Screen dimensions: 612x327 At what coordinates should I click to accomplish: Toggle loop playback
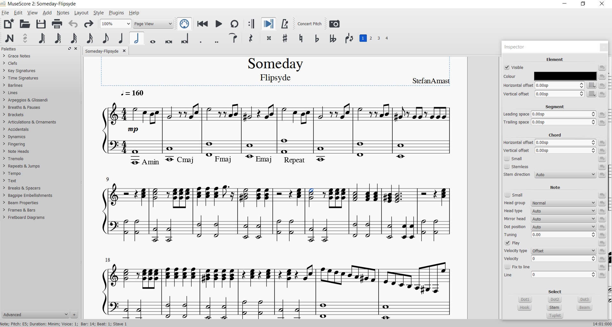235,24
